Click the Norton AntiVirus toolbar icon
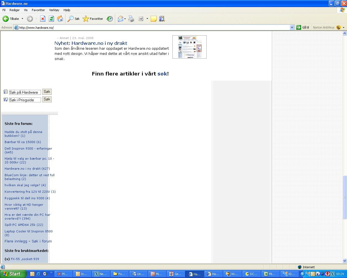The image size is (347, 278). coord(338,27)
